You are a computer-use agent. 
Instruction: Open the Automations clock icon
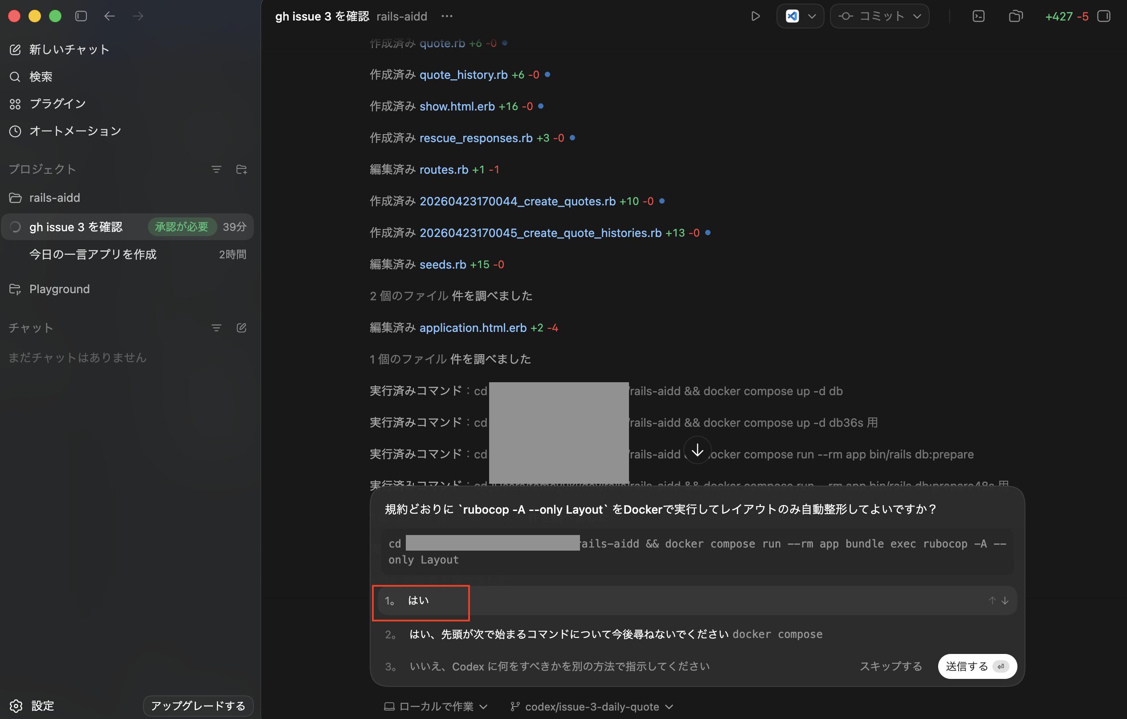[x=15, y=131]
